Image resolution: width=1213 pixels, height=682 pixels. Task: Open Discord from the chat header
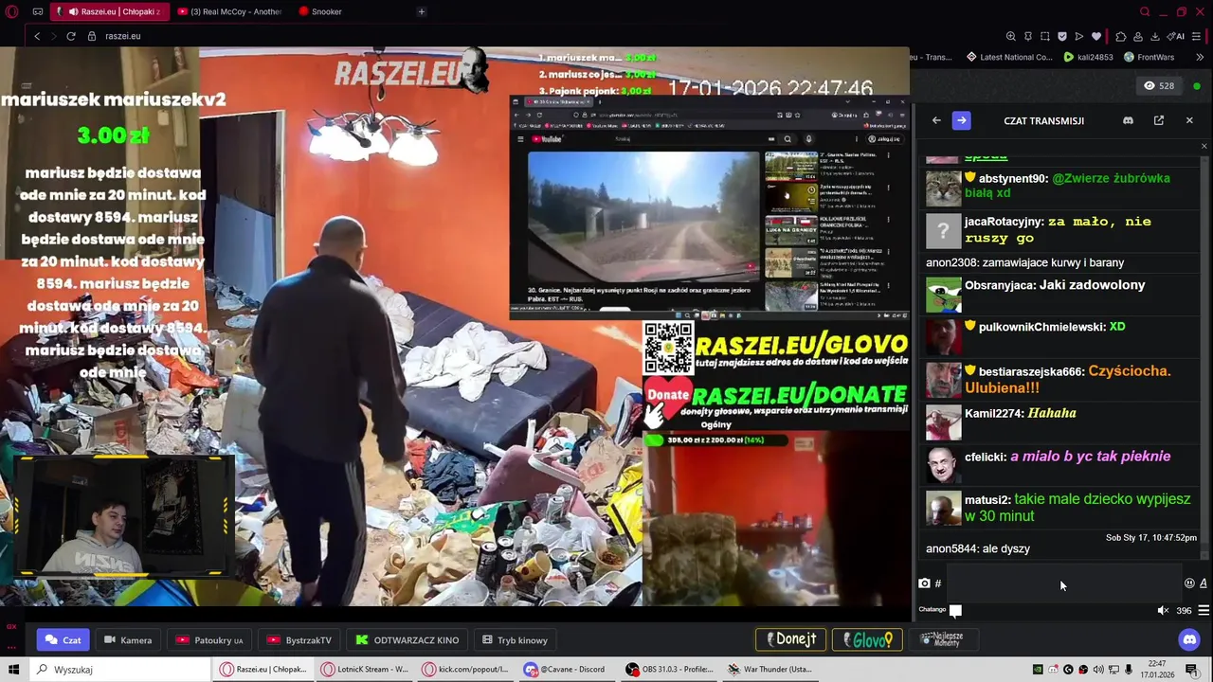[1128, 120]
